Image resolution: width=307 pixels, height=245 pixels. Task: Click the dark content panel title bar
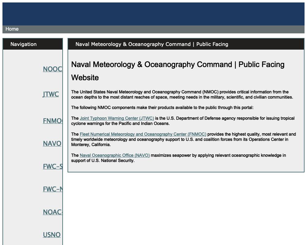(186, 44)
